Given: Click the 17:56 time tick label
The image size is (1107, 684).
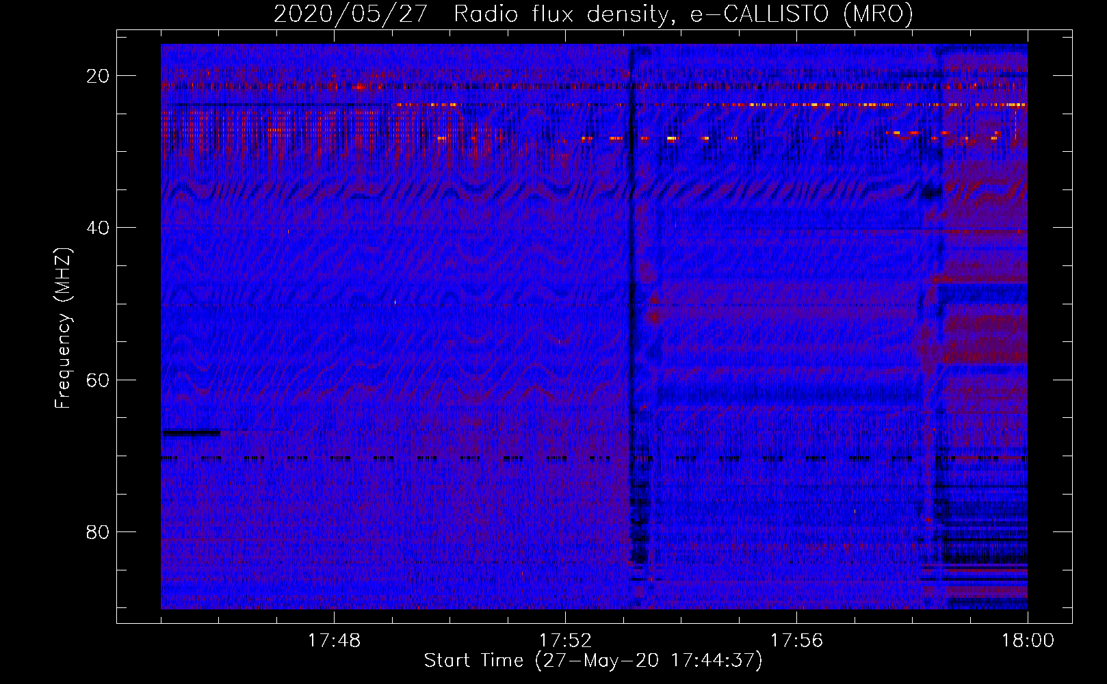Looking at the screenshot, I should coord(796,641).
